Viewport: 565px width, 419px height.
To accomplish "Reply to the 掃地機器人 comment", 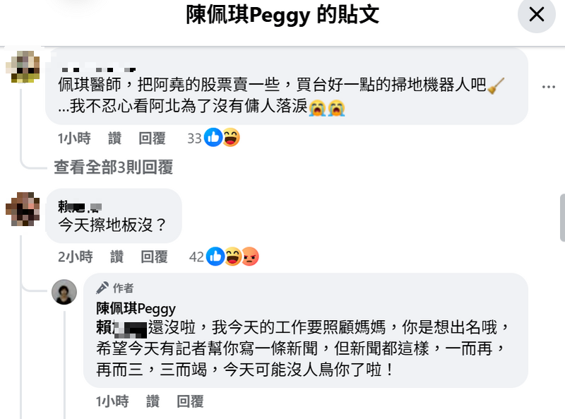I will pyautogui.click(x=152, y=138).
